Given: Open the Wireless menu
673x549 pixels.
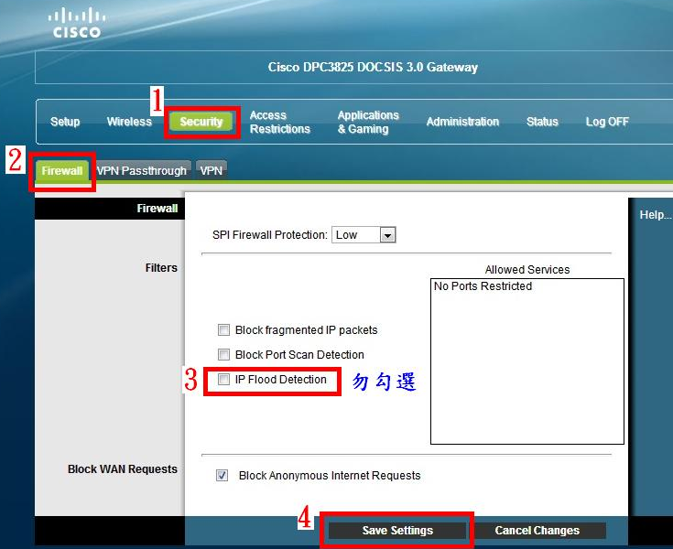Looking at the screenshot, I should tap(129, 122).
